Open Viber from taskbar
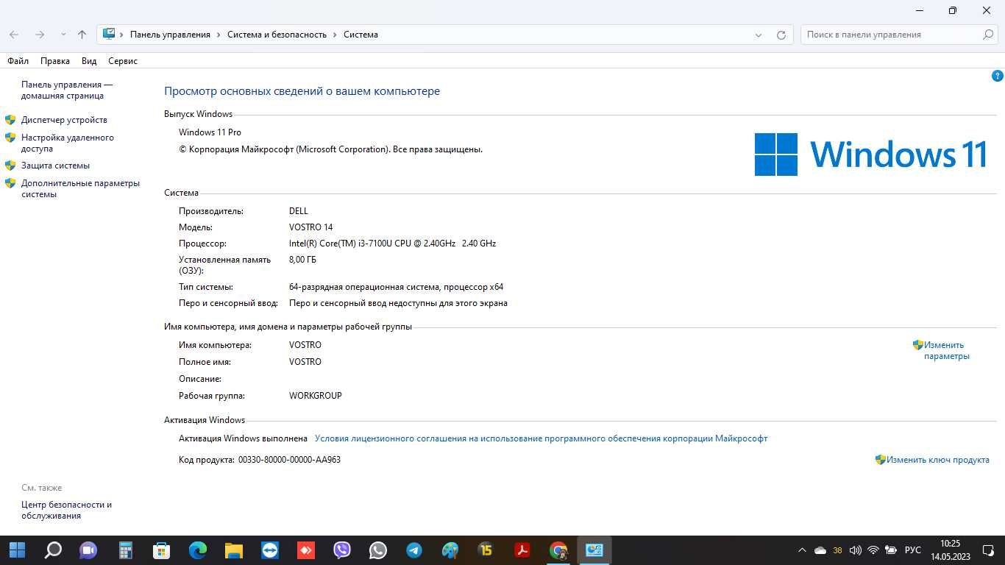The image size is (1005, 565). 342,550
